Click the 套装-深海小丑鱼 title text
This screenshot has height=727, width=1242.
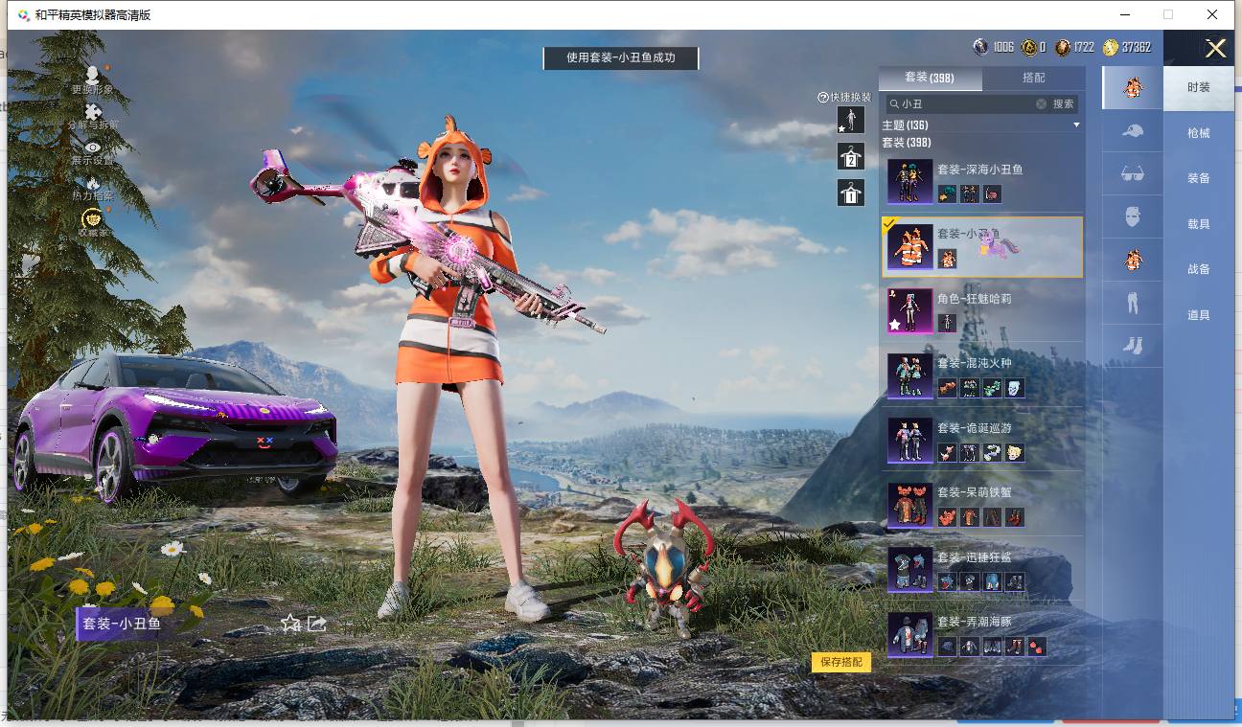point(980,170)
